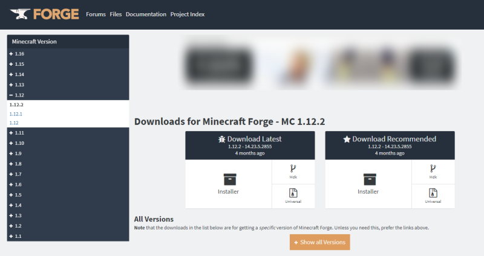Go to Project Index
This screenshot has width=484, height=256.
click(188, 14)
